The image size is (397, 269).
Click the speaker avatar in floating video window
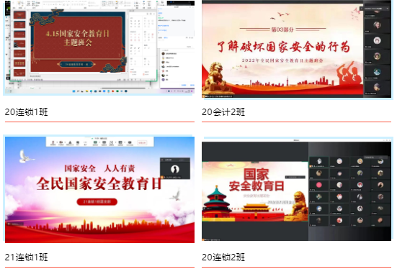coord(175,169)
